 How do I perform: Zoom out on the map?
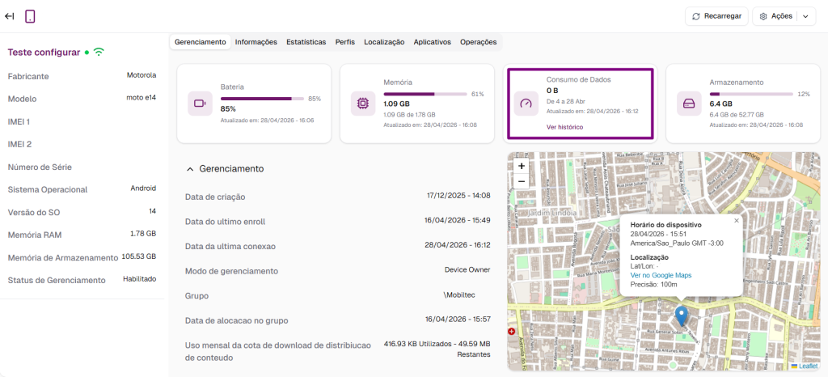[x=522, y=181]
